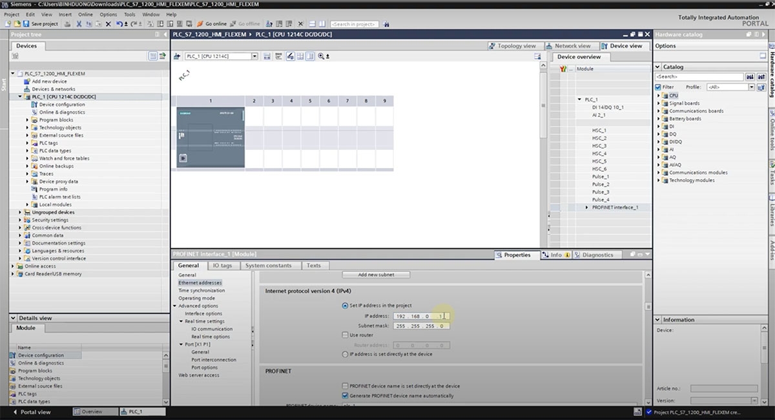
Task: Collapse the Project tree panel arrow
Action: point(165,34)
